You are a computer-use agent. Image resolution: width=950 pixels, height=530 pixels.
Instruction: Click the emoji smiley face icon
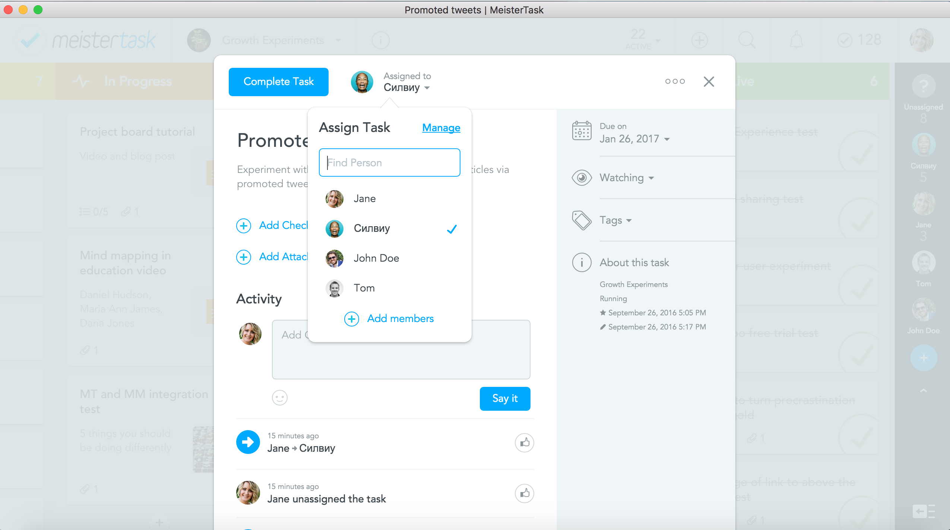coord(280,398)
